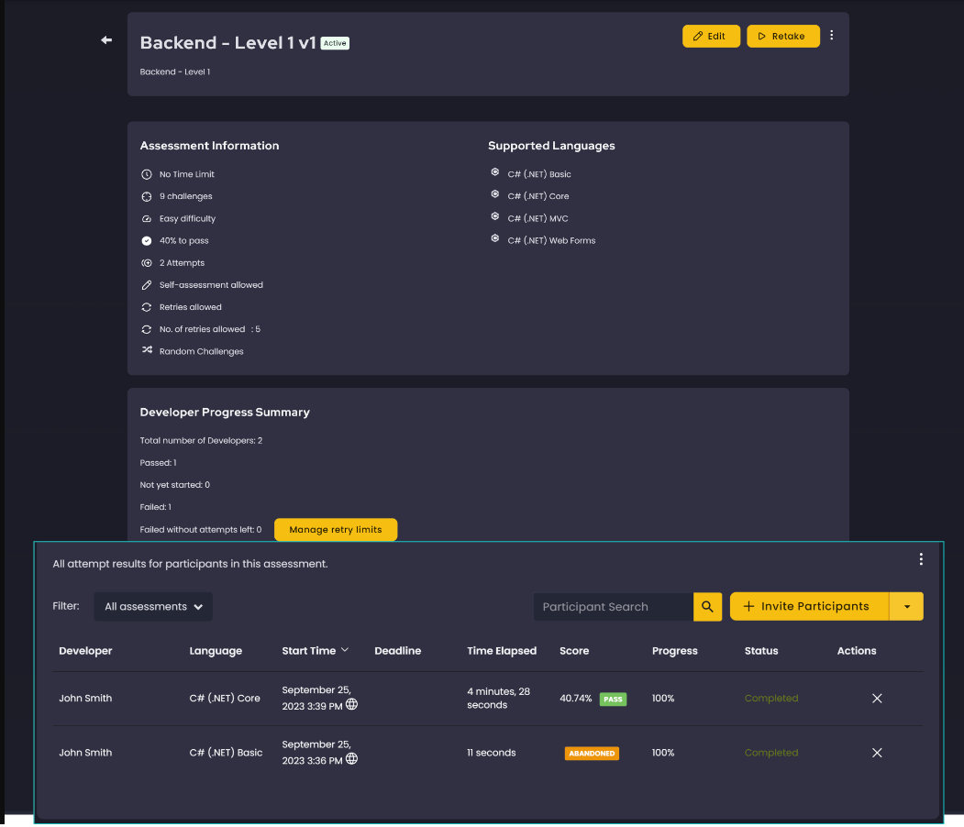Click the '11 seconds' elapsed time

492,753
